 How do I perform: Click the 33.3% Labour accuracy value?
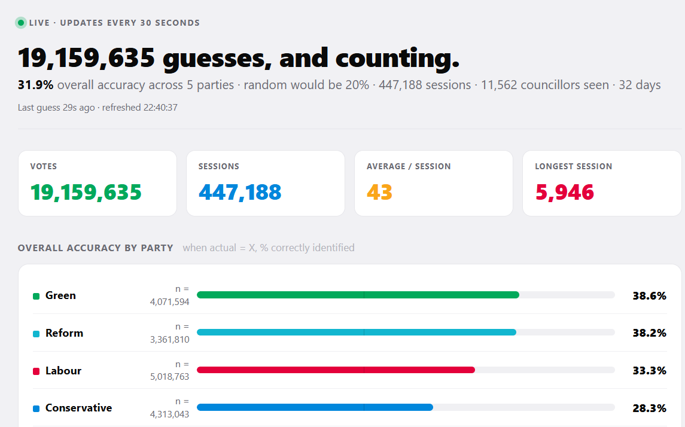tap(650, 371)
